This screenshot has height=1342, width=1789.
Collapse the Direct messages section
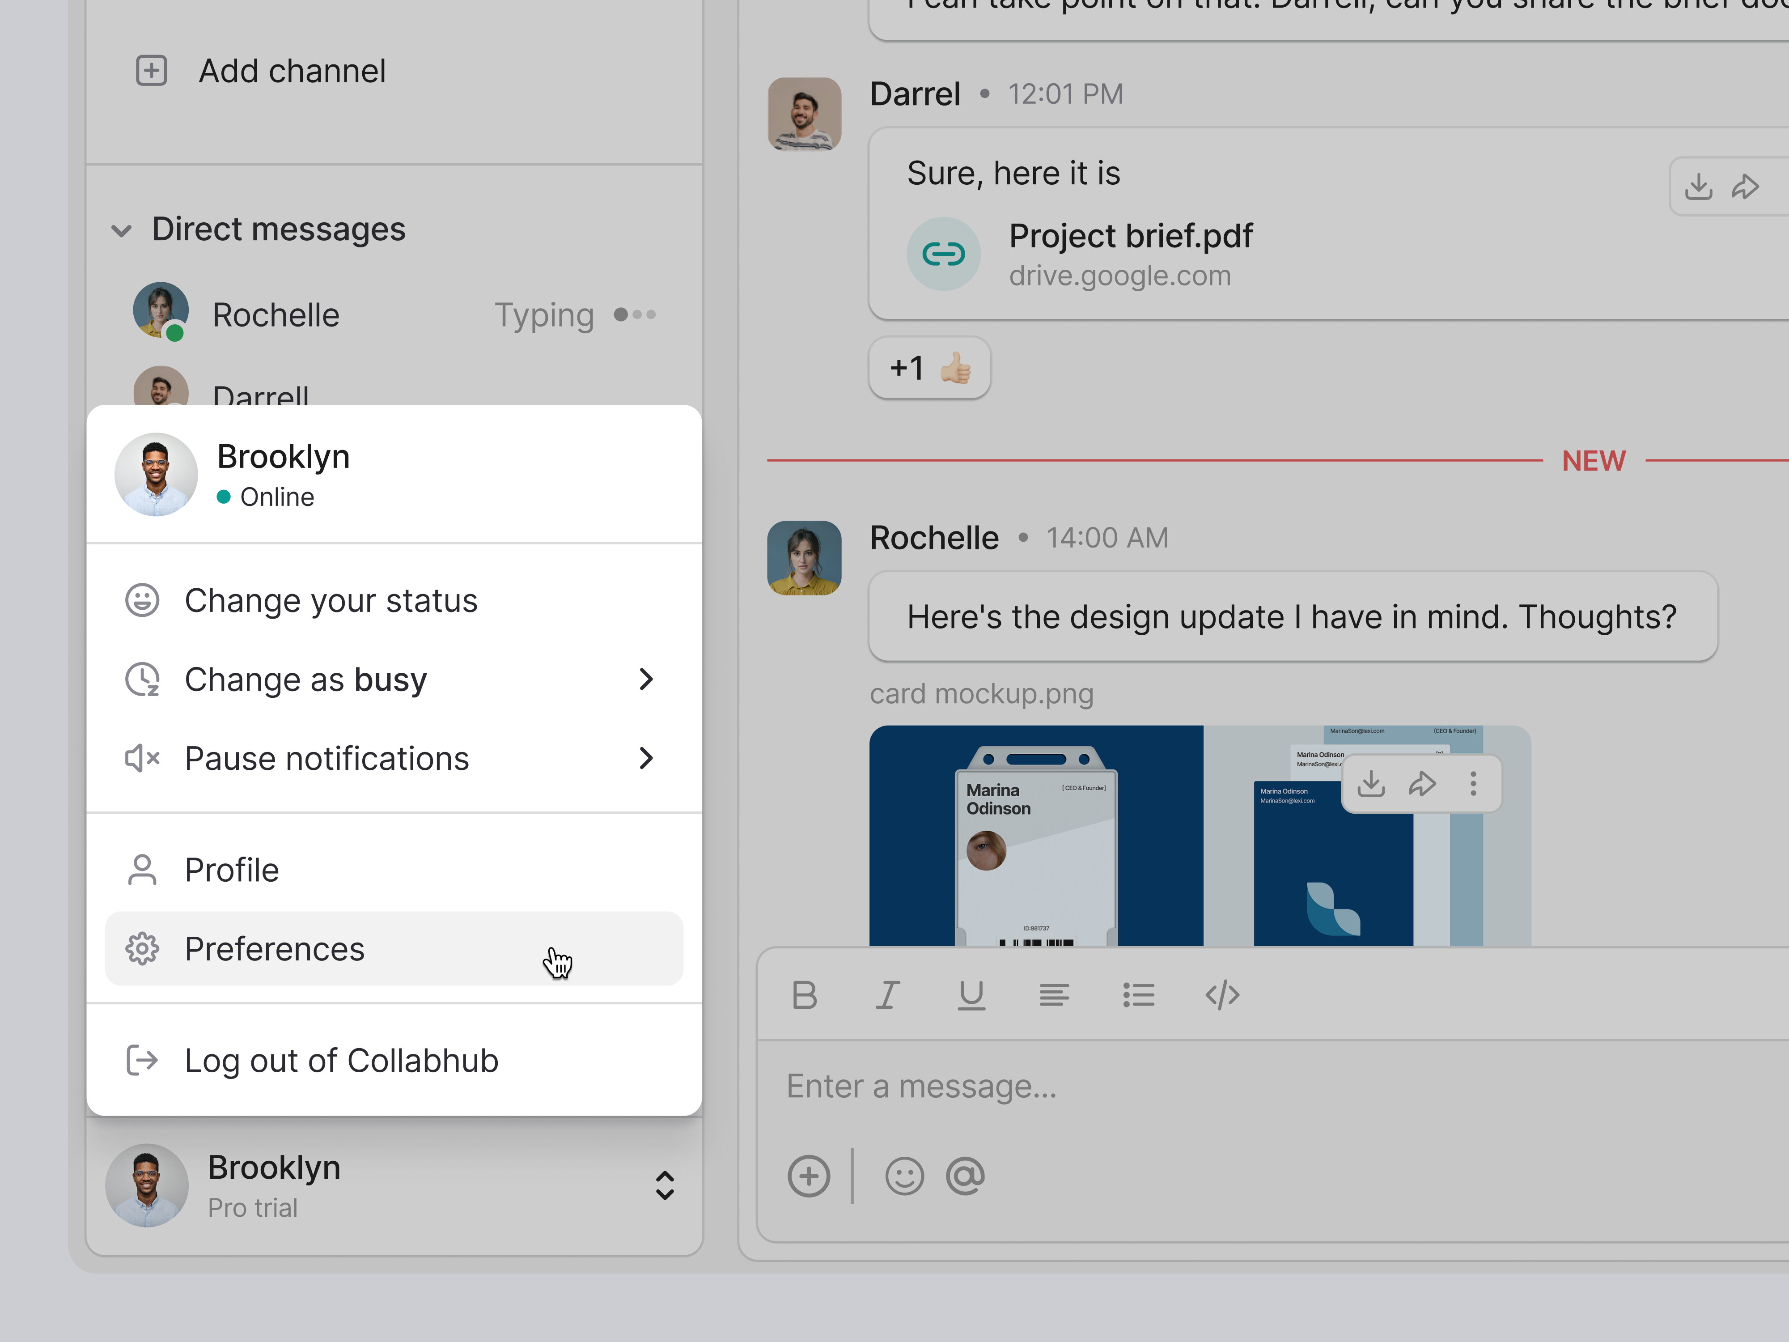coord(122,230)
